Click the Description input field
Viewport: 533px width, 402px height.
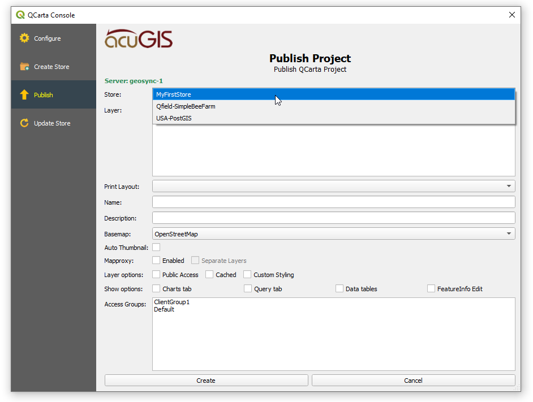point(333,218)
